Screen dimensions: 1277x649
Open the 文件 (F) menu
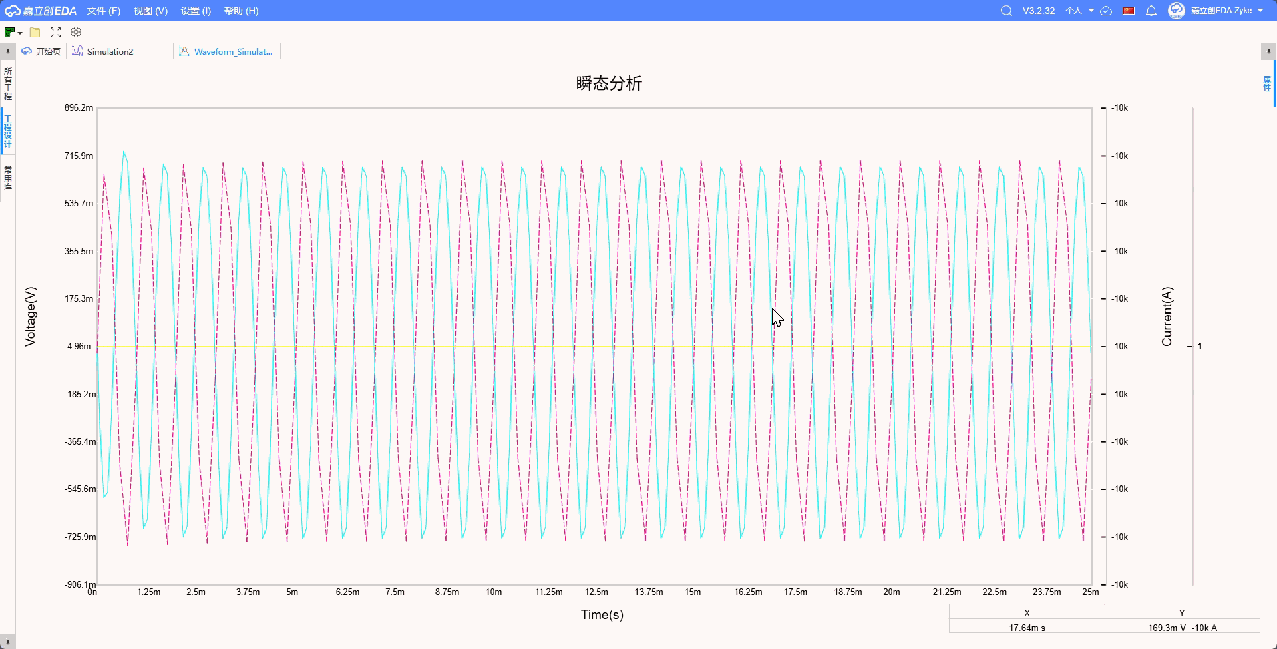[x=104, y=11]
